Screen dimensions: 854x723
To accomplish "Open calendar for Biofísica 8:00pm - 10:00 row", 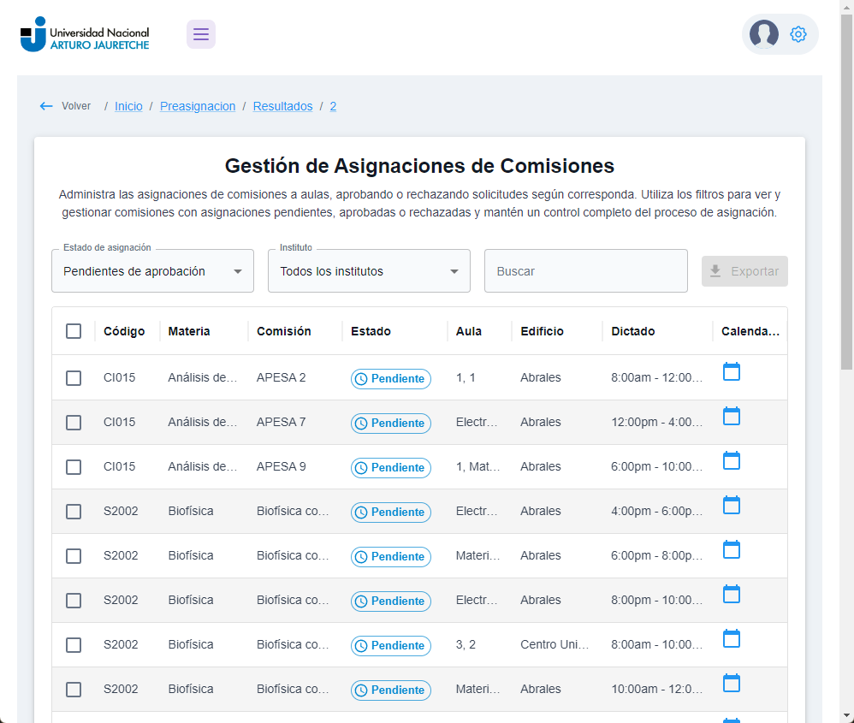I will click(x=731, y=595).
